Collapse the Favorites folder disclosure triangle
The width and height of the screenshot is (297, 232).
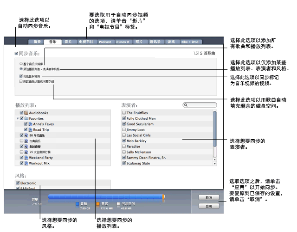tap(18, 119)
